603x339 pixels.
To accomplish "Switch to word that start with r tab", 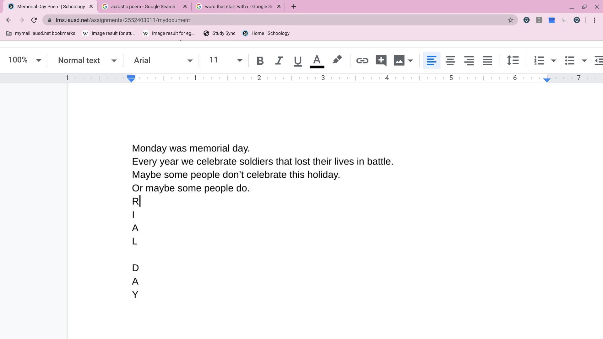I will (238, 7).
